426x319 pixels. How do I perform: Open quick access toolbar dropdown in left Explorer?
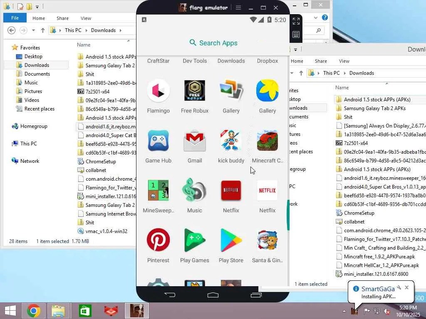click(x=37, y=7)
